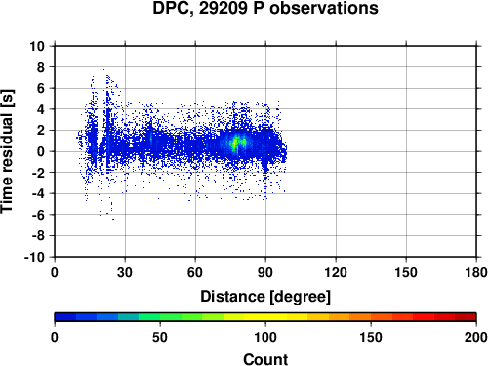This screenshot has width=488, height=366.
Task: Click the colorbar tick label '150'
Action: [x=371, y=337]
